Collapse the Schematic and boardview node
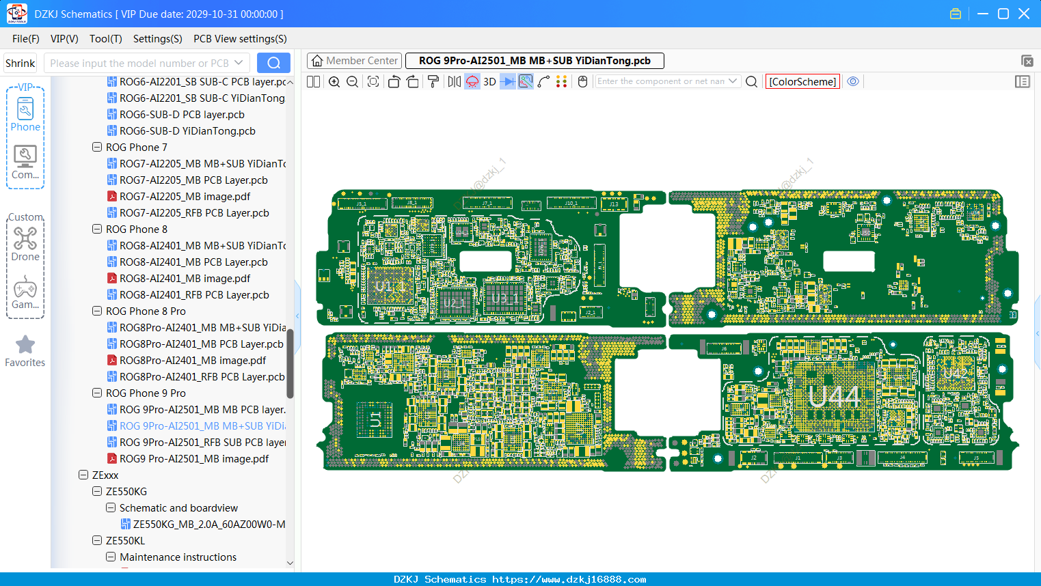 111,508
